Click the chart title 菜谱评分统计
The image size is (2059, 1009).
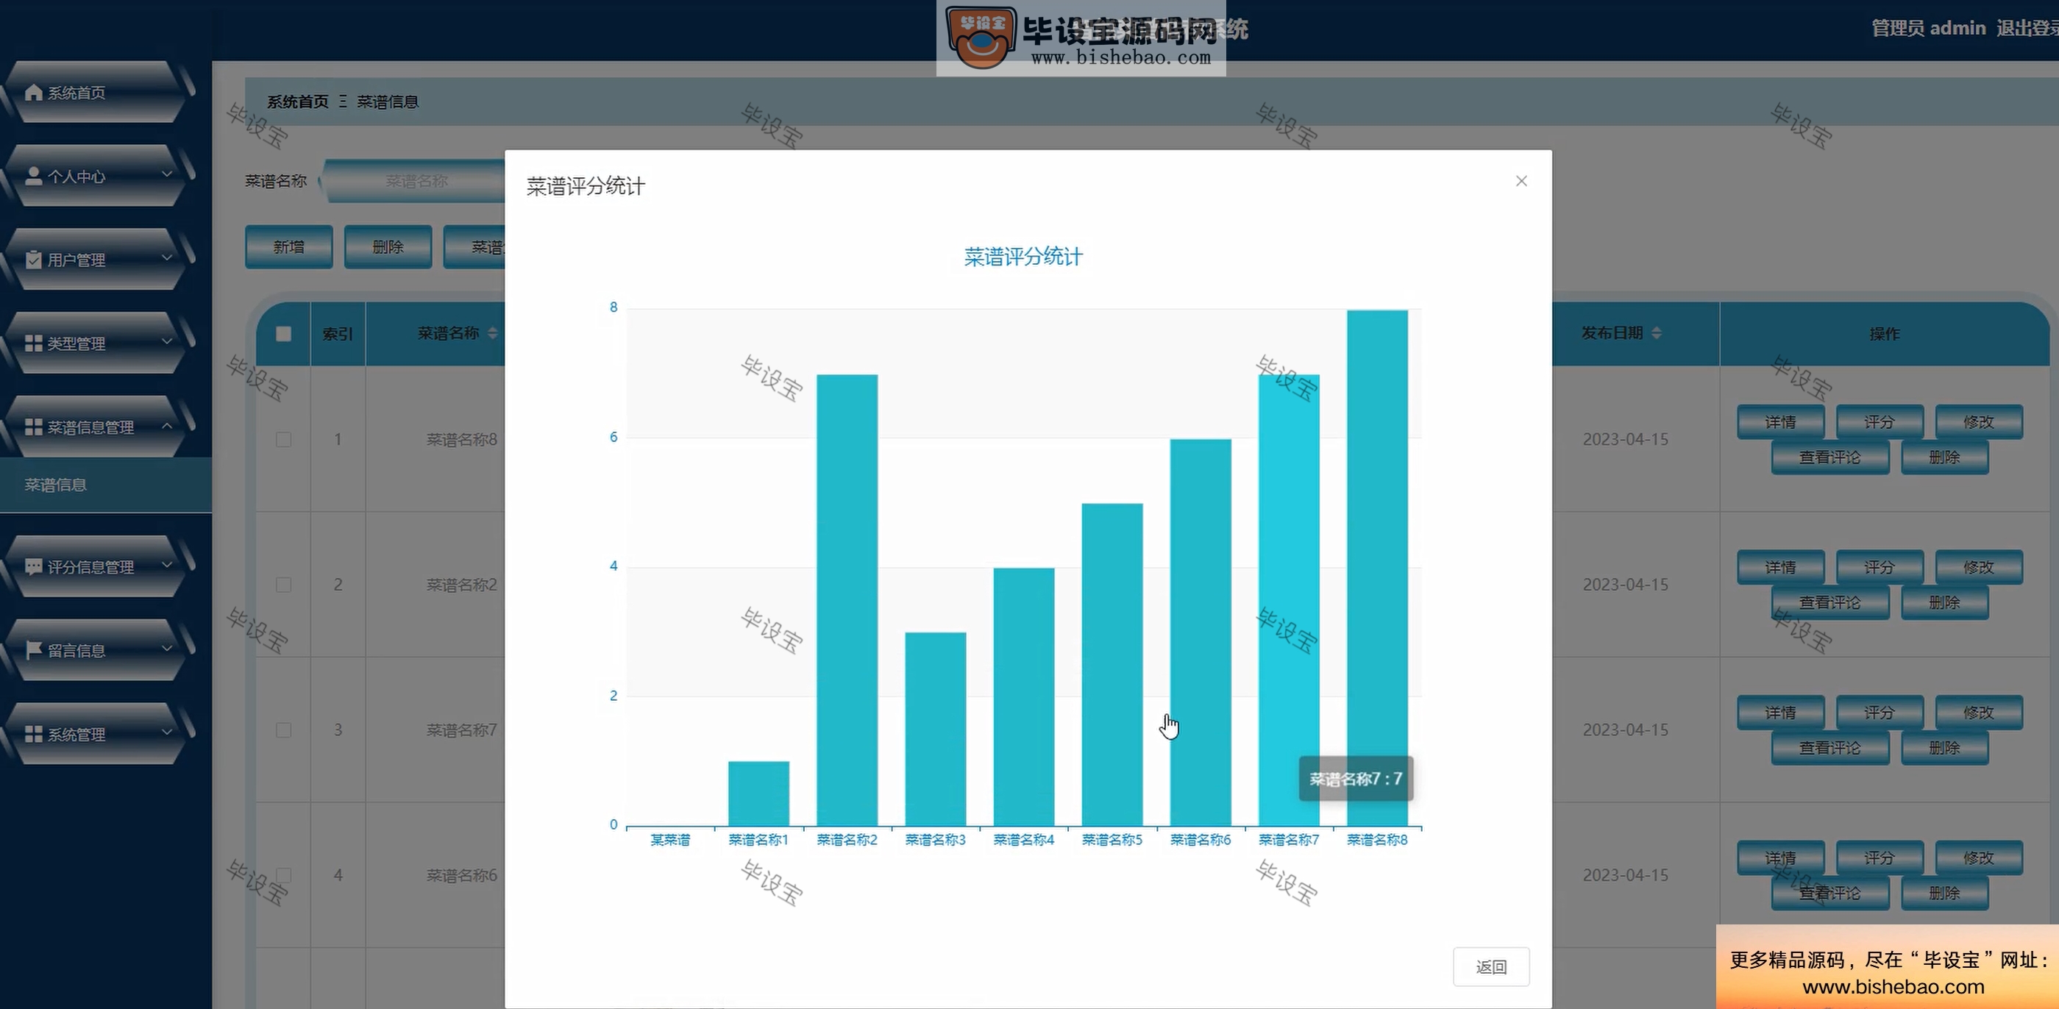1023,257
